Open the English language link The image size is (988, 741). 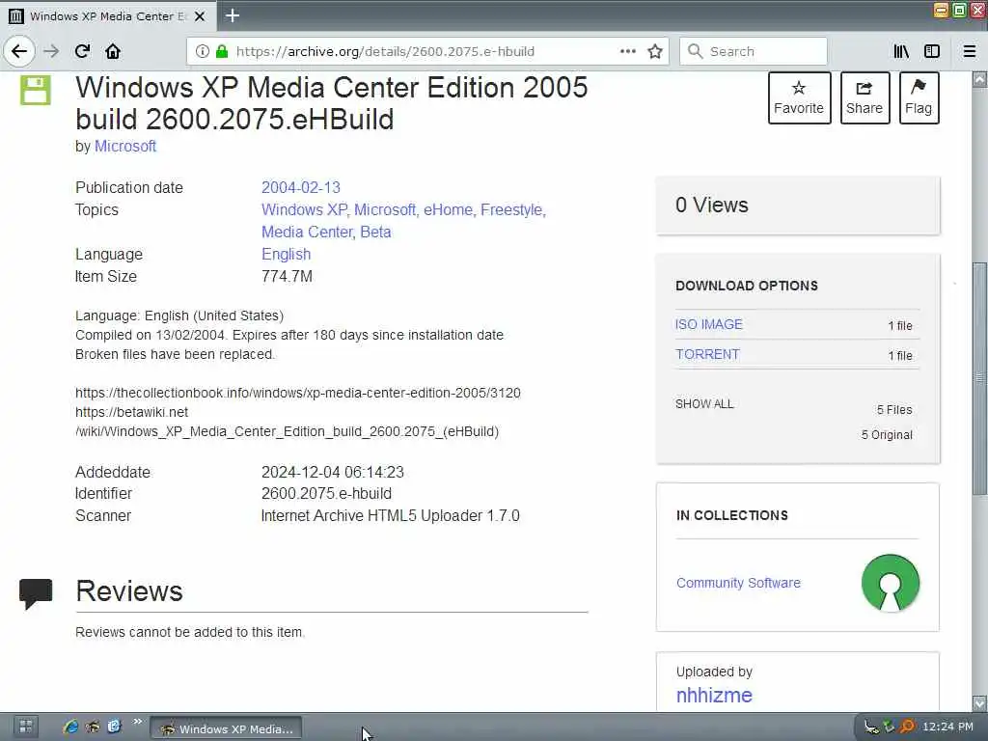(286, 255)
